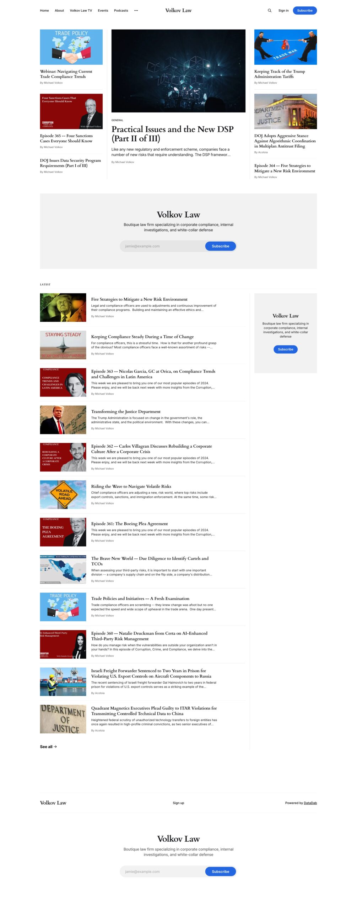This screenshot has height=911, width=357.
Task: Open the See all arrow link
Action: (x=48, y=747)
